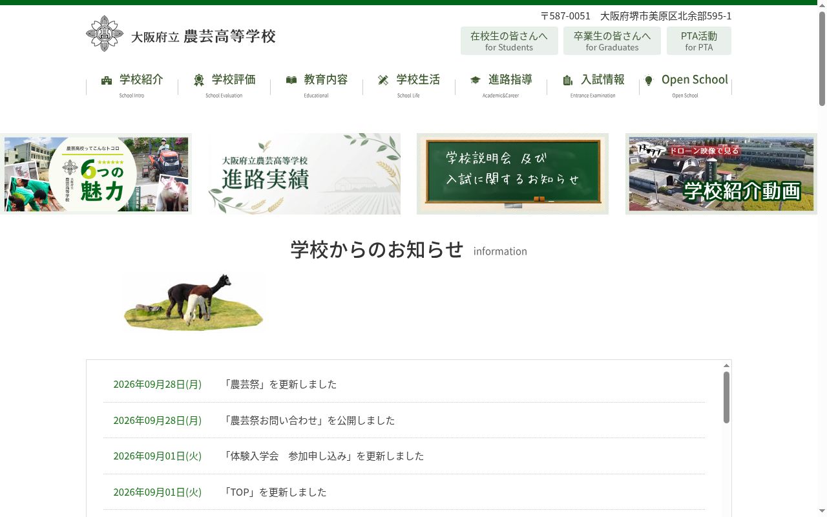Image resolution: width=827 pixels, height=517 pixels.
Task: Open the 進路指導 Academic&Career menu
Action: [x=501, y=86]
